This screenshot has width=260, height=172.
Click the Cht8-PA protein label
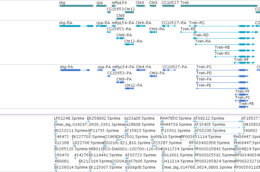[x=124, y=79]
